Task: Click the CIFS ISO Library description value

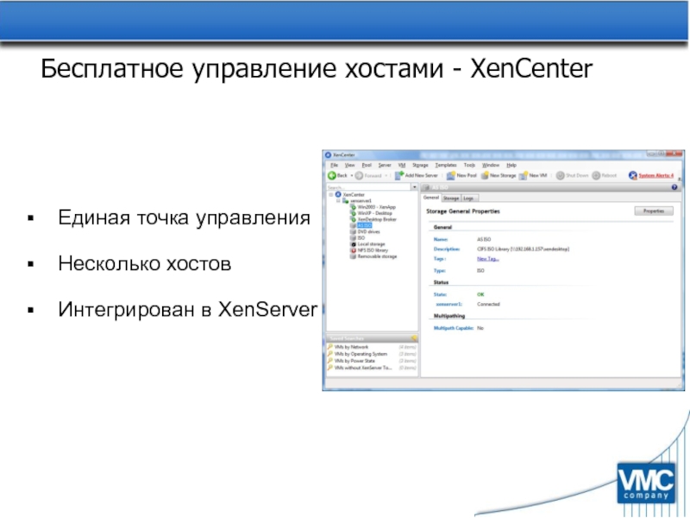Action: 524,250
